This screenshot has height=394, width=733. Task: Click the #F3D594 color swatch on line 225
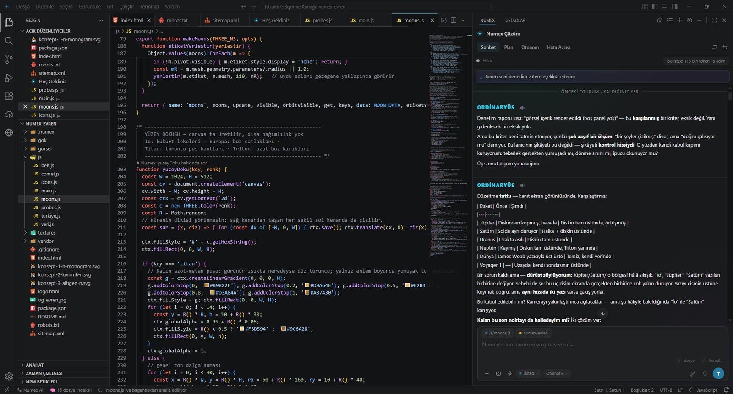(242, 329)
